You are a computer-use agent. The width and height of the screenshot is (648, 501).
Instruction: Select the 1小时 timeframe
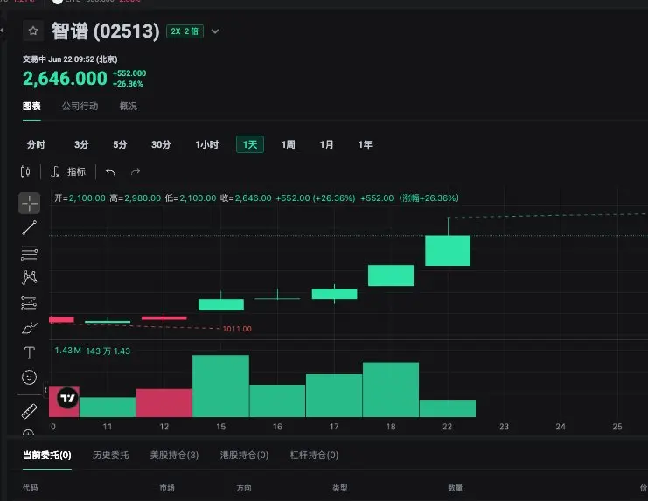[206, 144]
